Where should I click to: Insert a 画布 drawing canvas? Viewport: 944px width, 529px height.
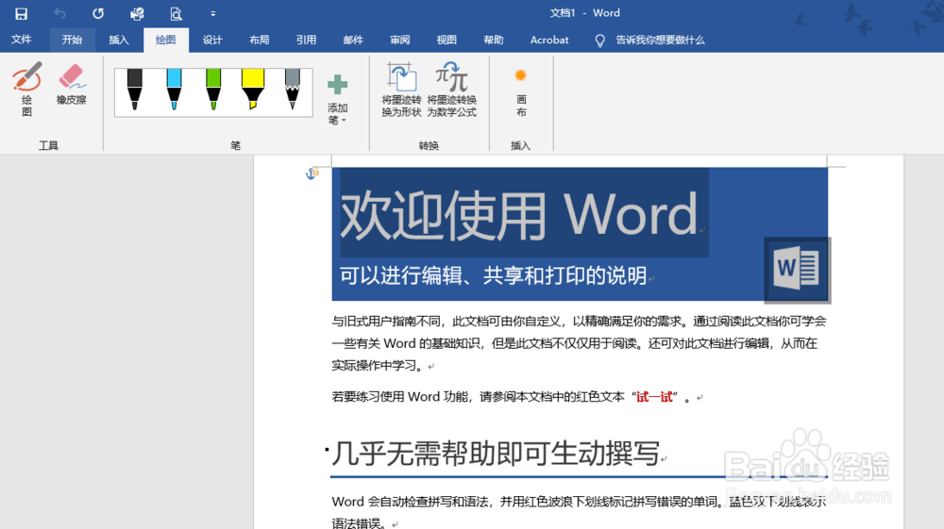pyautogui.click(x=521, y=92)
